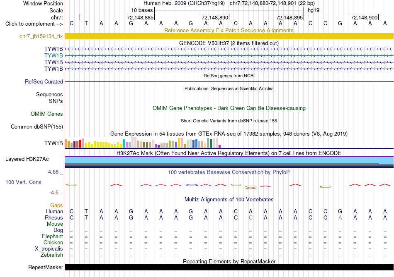Click the Rhesus species label
Viewport: 394px width, 277px height.
point(54,217)
